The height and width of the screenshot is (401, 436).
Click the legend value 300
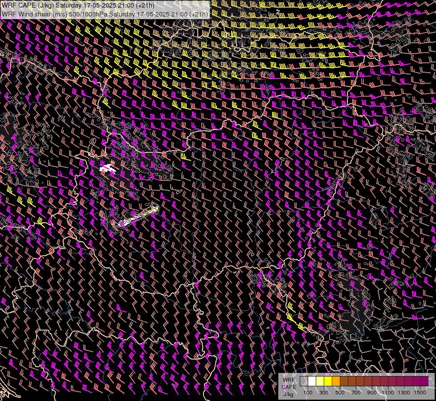point(324,393)
